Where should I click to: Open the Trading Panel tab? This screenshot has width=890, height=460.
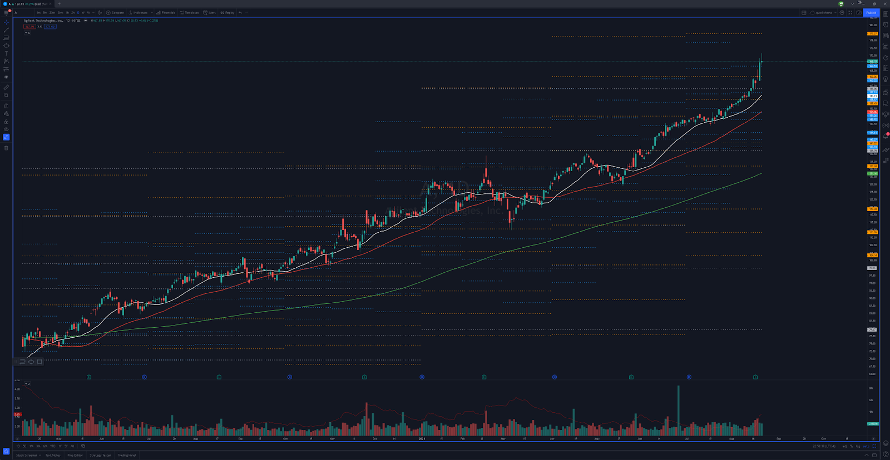coord(127,456)
